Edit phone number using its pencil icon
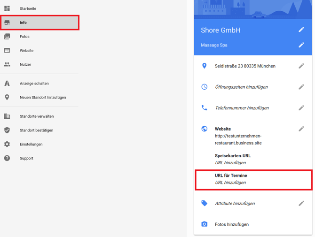The width and height of the screenshot is (315, 237). (x=301, y=108)
